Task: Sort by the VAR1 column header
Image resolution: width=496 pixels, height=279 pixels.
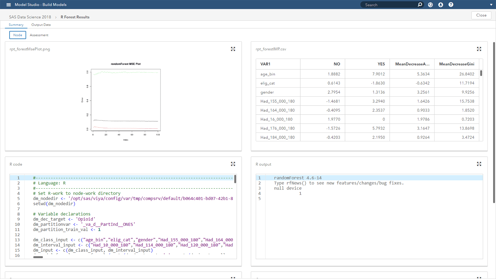Action: click(x=278, y=64)
